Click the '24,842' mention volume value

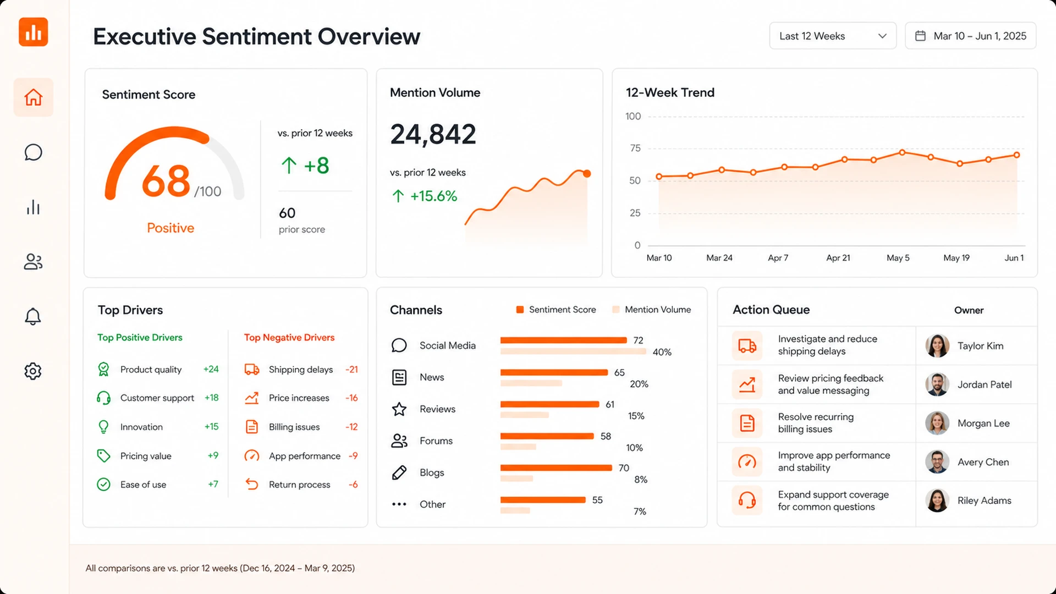pos(433,134)
